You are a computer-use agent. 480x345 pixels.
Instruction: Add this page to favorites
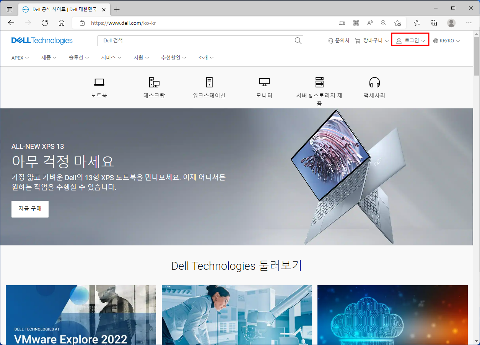pos(397,23)
